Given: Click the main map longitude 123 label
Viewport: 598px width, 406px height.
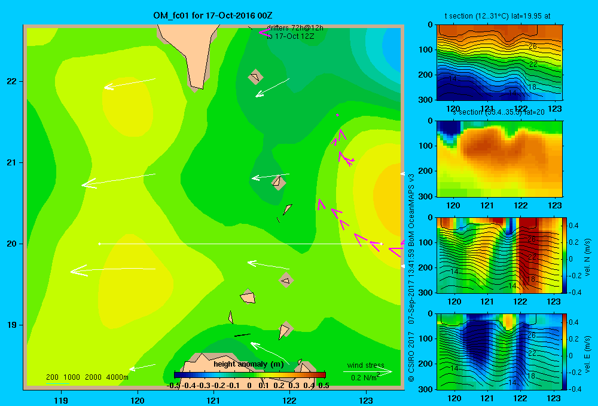Looking at the screenshot, I should [x=366, y=400].
